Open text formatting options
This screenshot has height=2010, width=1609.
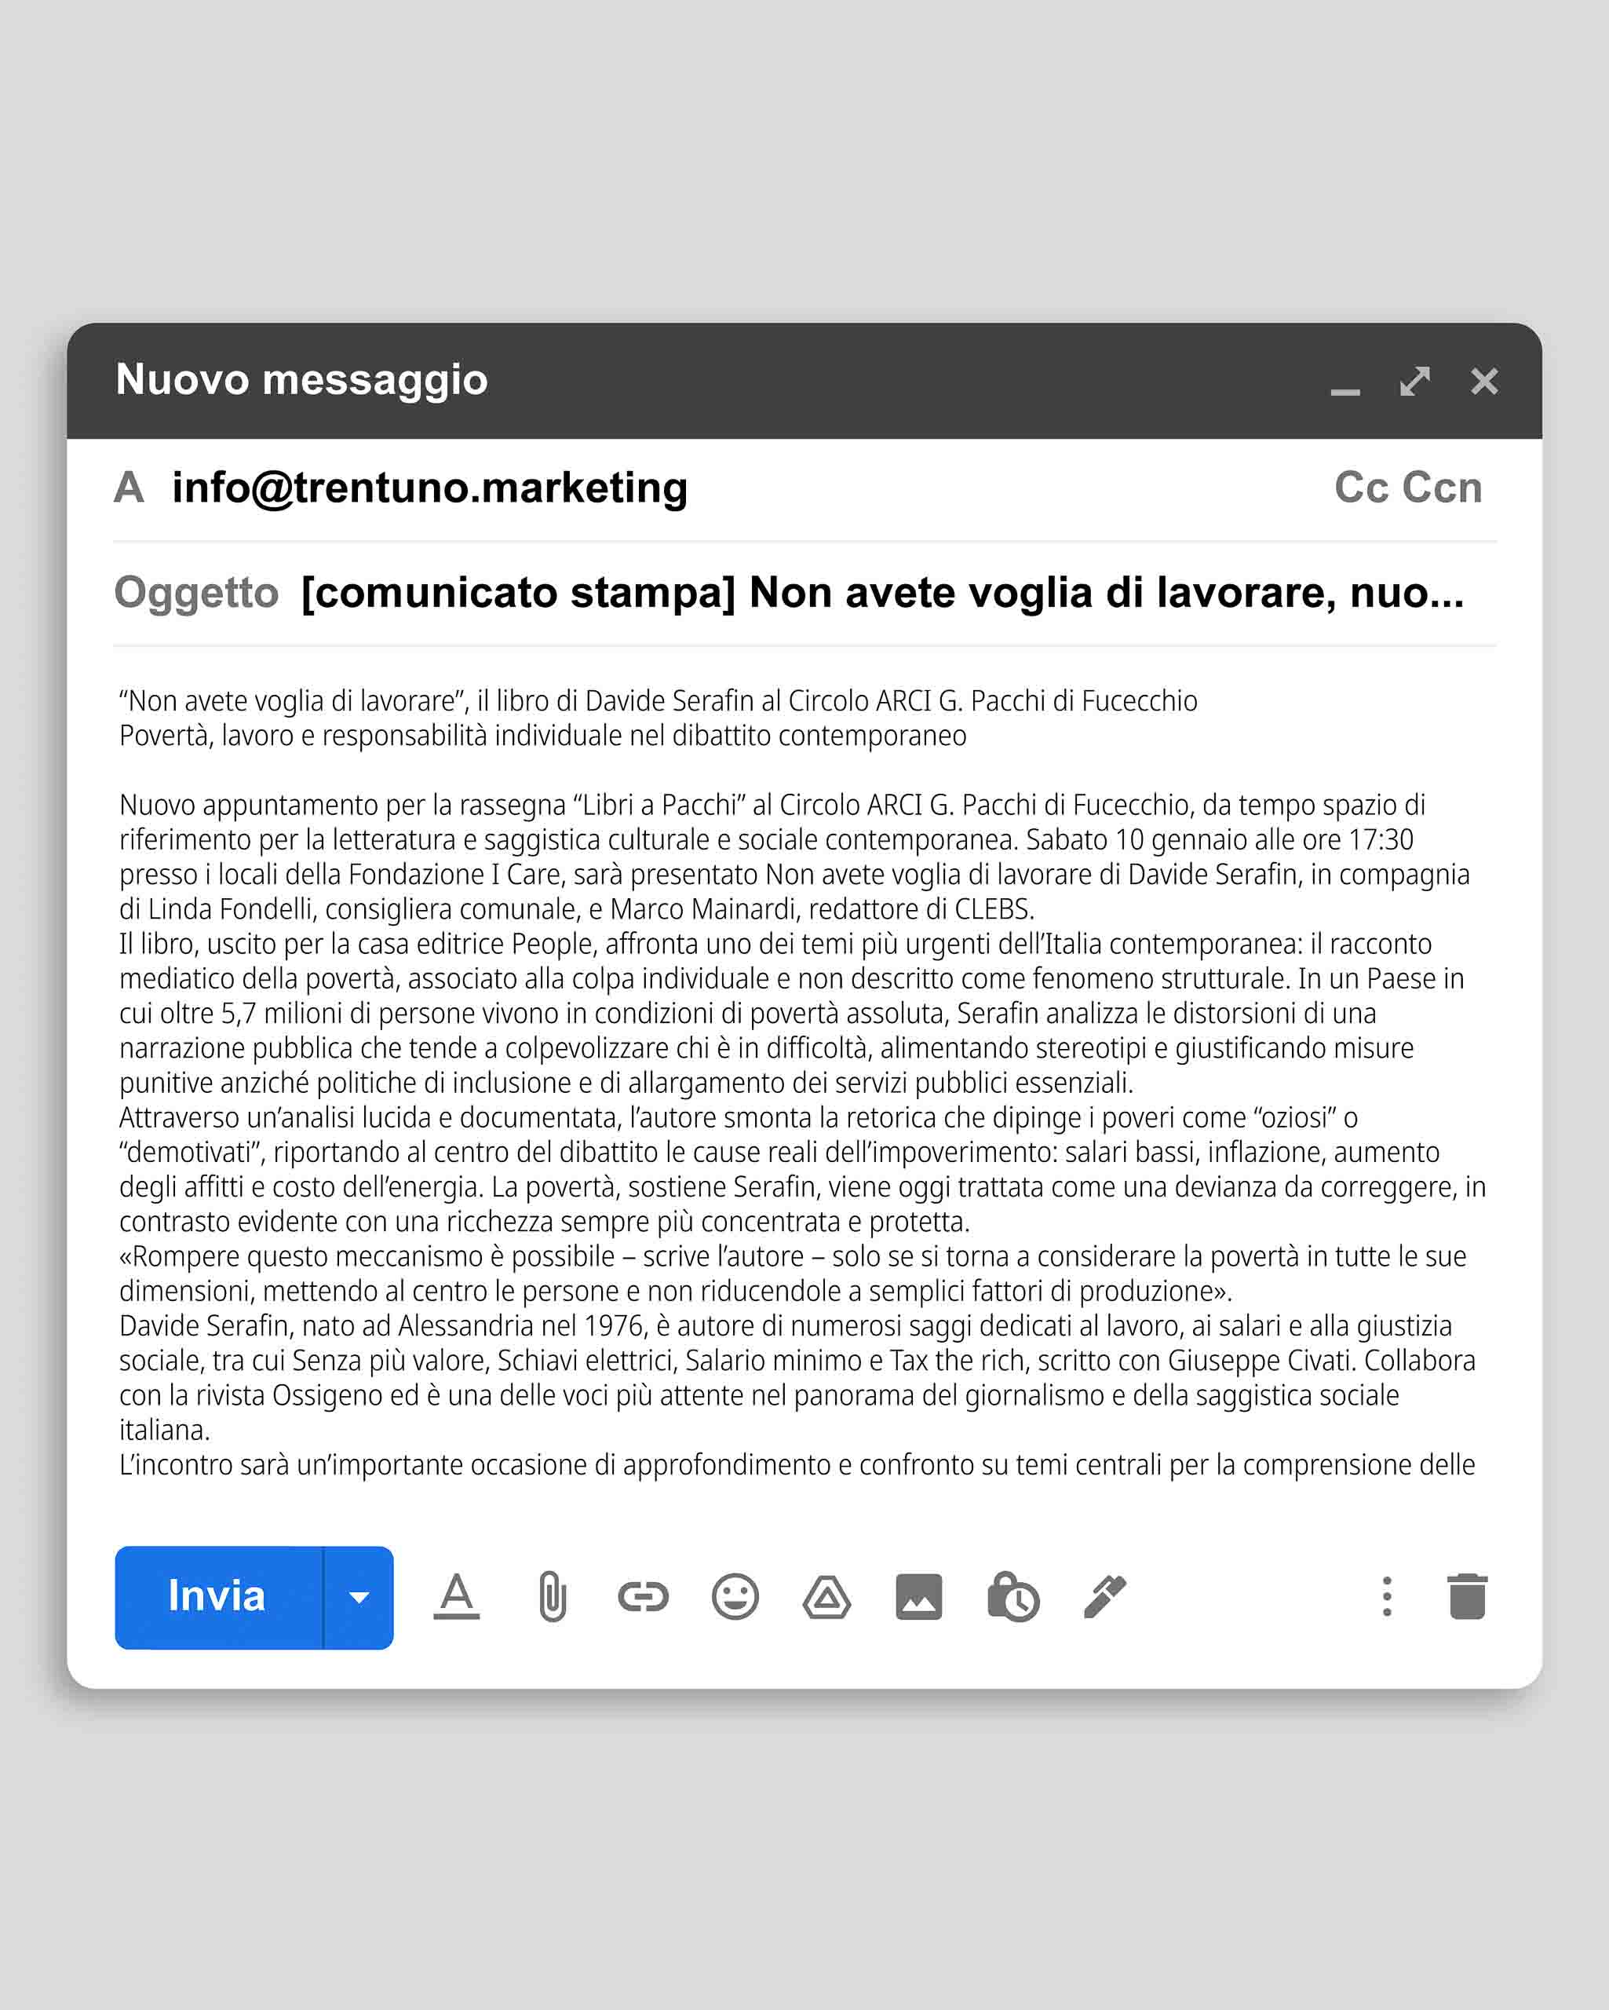[456, 1597]
